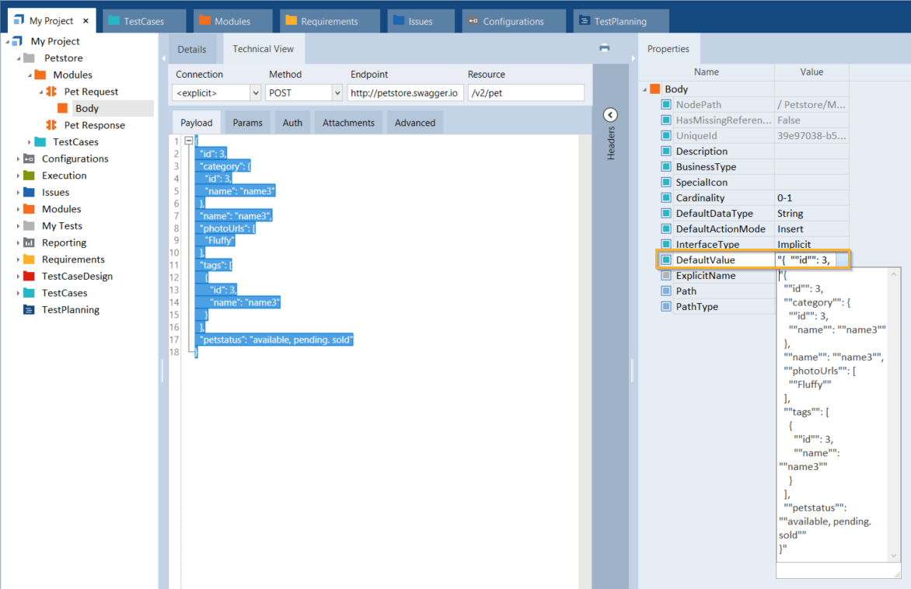911x589 pixels.
Task: Close the My Project tab
Action: pos(85,21)
